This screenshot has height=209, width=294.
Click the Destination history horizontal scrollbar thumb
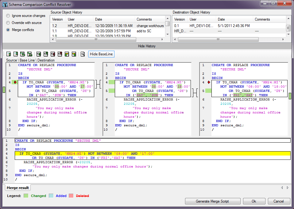coord(218,39)
